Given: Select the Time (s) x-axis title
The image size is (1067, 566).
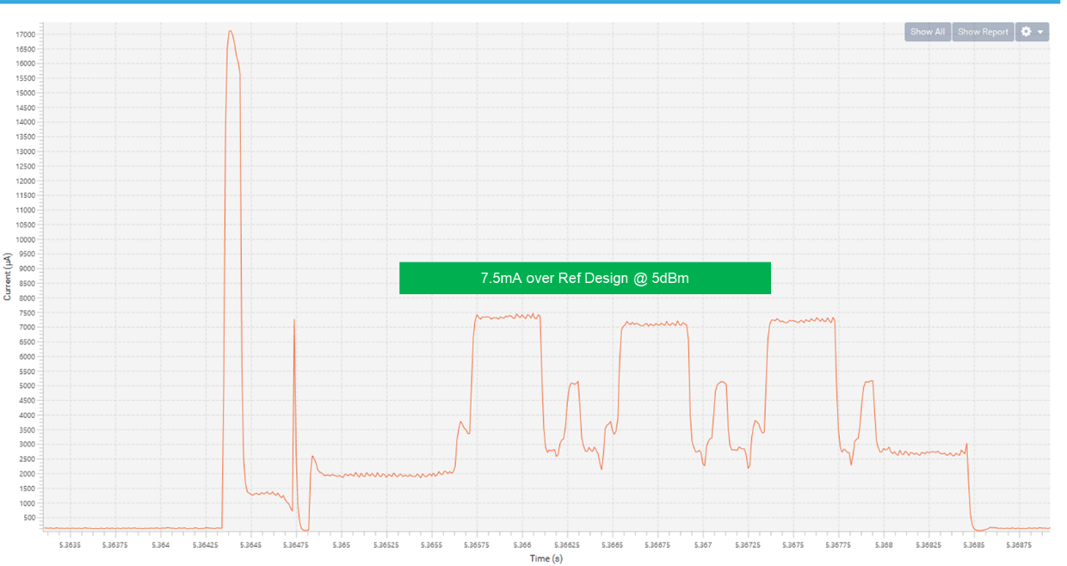Looking at the screenshot, I should pyautogui.click(x=546, y=558).
